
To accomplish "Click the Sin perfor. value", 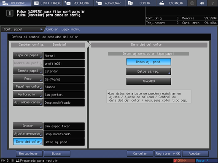I will 64,95.
